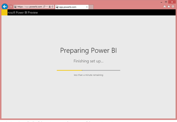Select the app.powerbi.com tab

(72, 7)
